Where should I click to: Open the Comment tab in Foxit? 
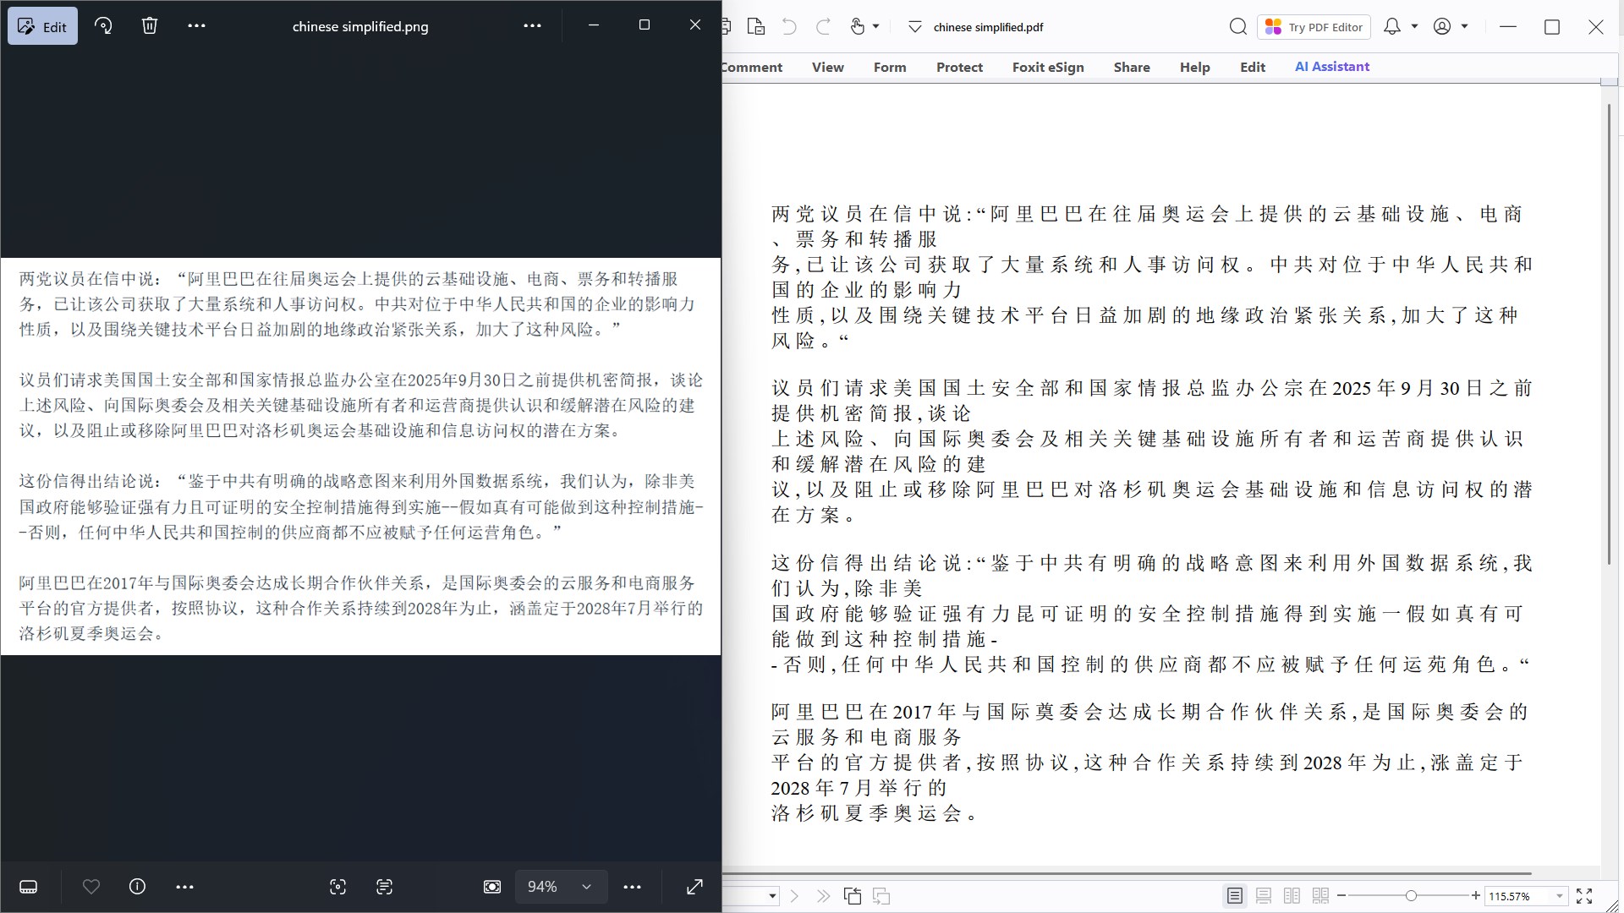(x=752, y=68)
